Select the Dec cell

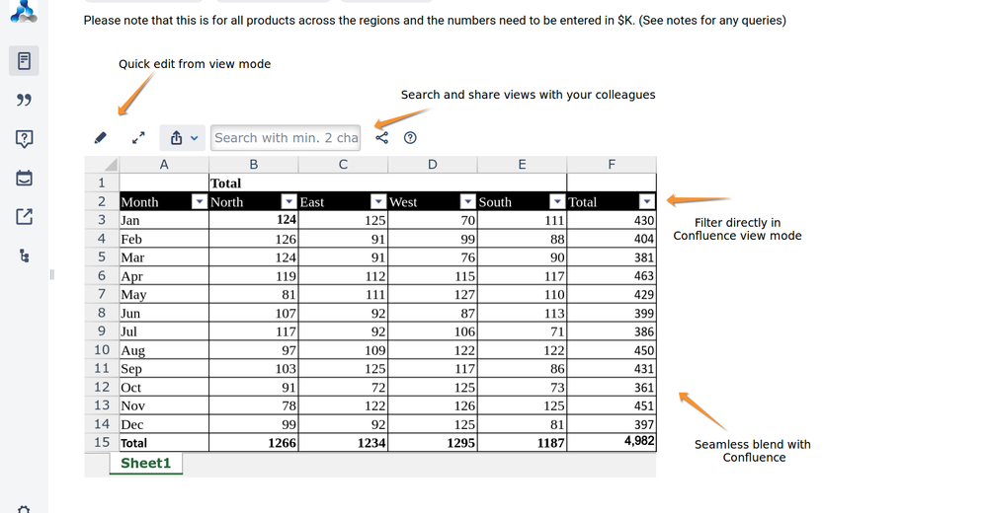point(164,424)
